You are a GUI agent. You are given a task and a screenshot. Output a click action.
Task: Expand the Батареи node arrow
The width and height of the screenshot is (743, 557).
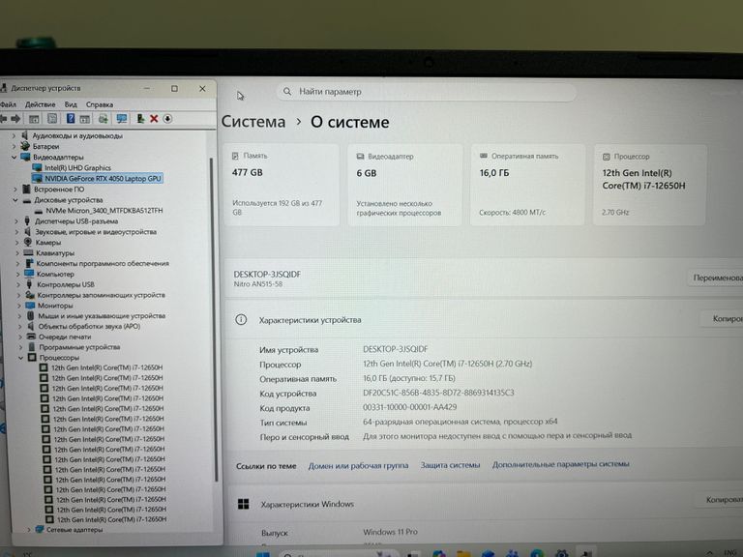(x=15, y=146)
